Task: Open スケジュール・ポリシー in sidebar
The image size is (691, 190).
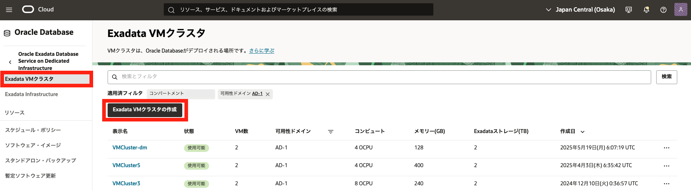Action: 33,130
